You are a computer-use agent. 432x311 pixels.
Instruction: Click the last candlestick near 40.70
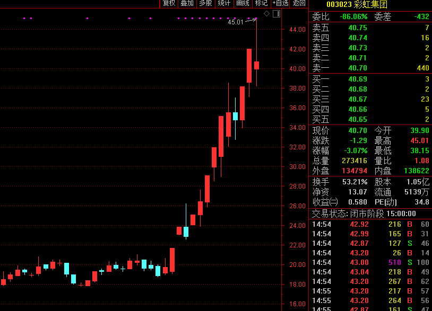256,65
